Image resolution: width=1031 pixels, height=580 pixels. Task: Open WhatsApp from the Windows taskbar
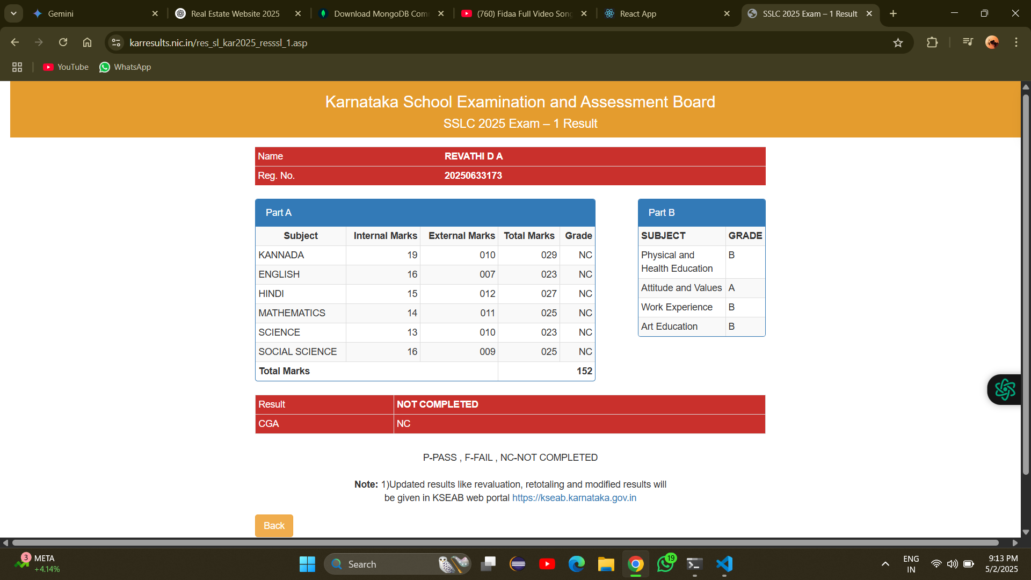coord(665,564)
